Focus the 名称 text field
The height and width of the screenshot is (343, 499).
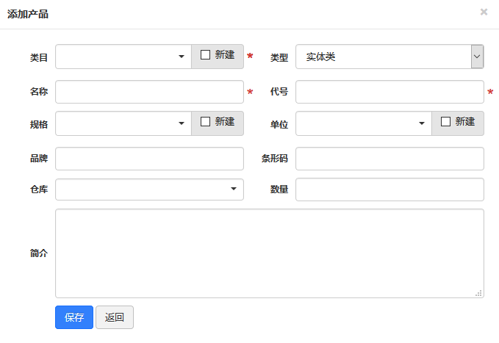click(x=149, y=92)
